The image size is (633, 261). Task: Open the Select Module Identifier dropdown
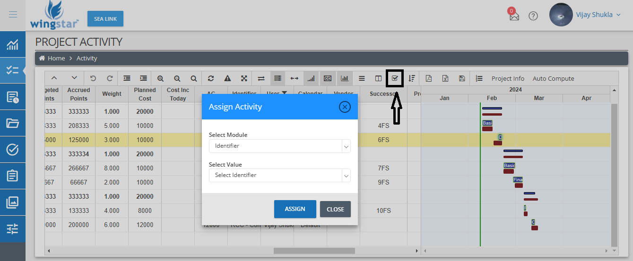279,146
